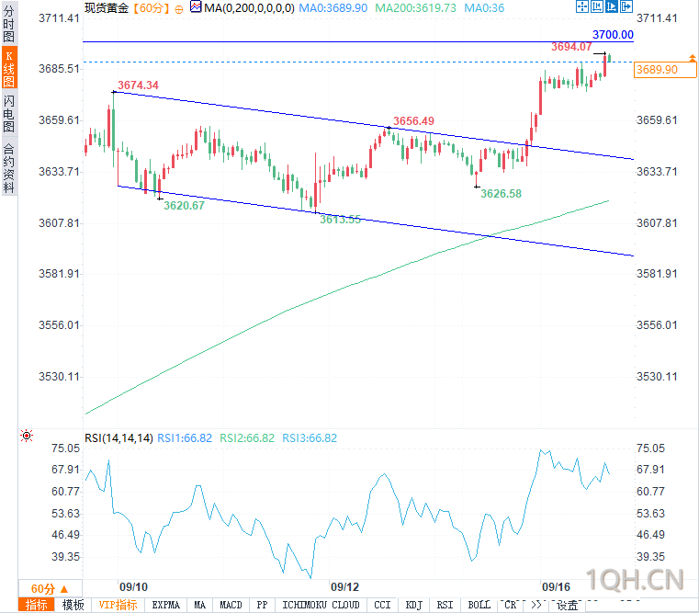The width and height of the screenshot is (699, 613).
Task: Click the orange circle icon beside 60分 title
Action: (179, 9)
